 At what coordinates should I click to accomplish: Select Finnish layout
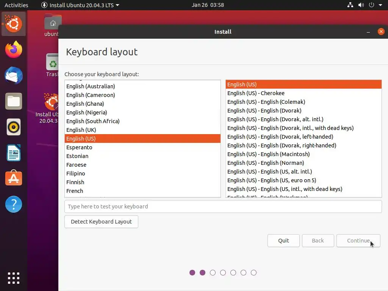[x=142, y=182]
